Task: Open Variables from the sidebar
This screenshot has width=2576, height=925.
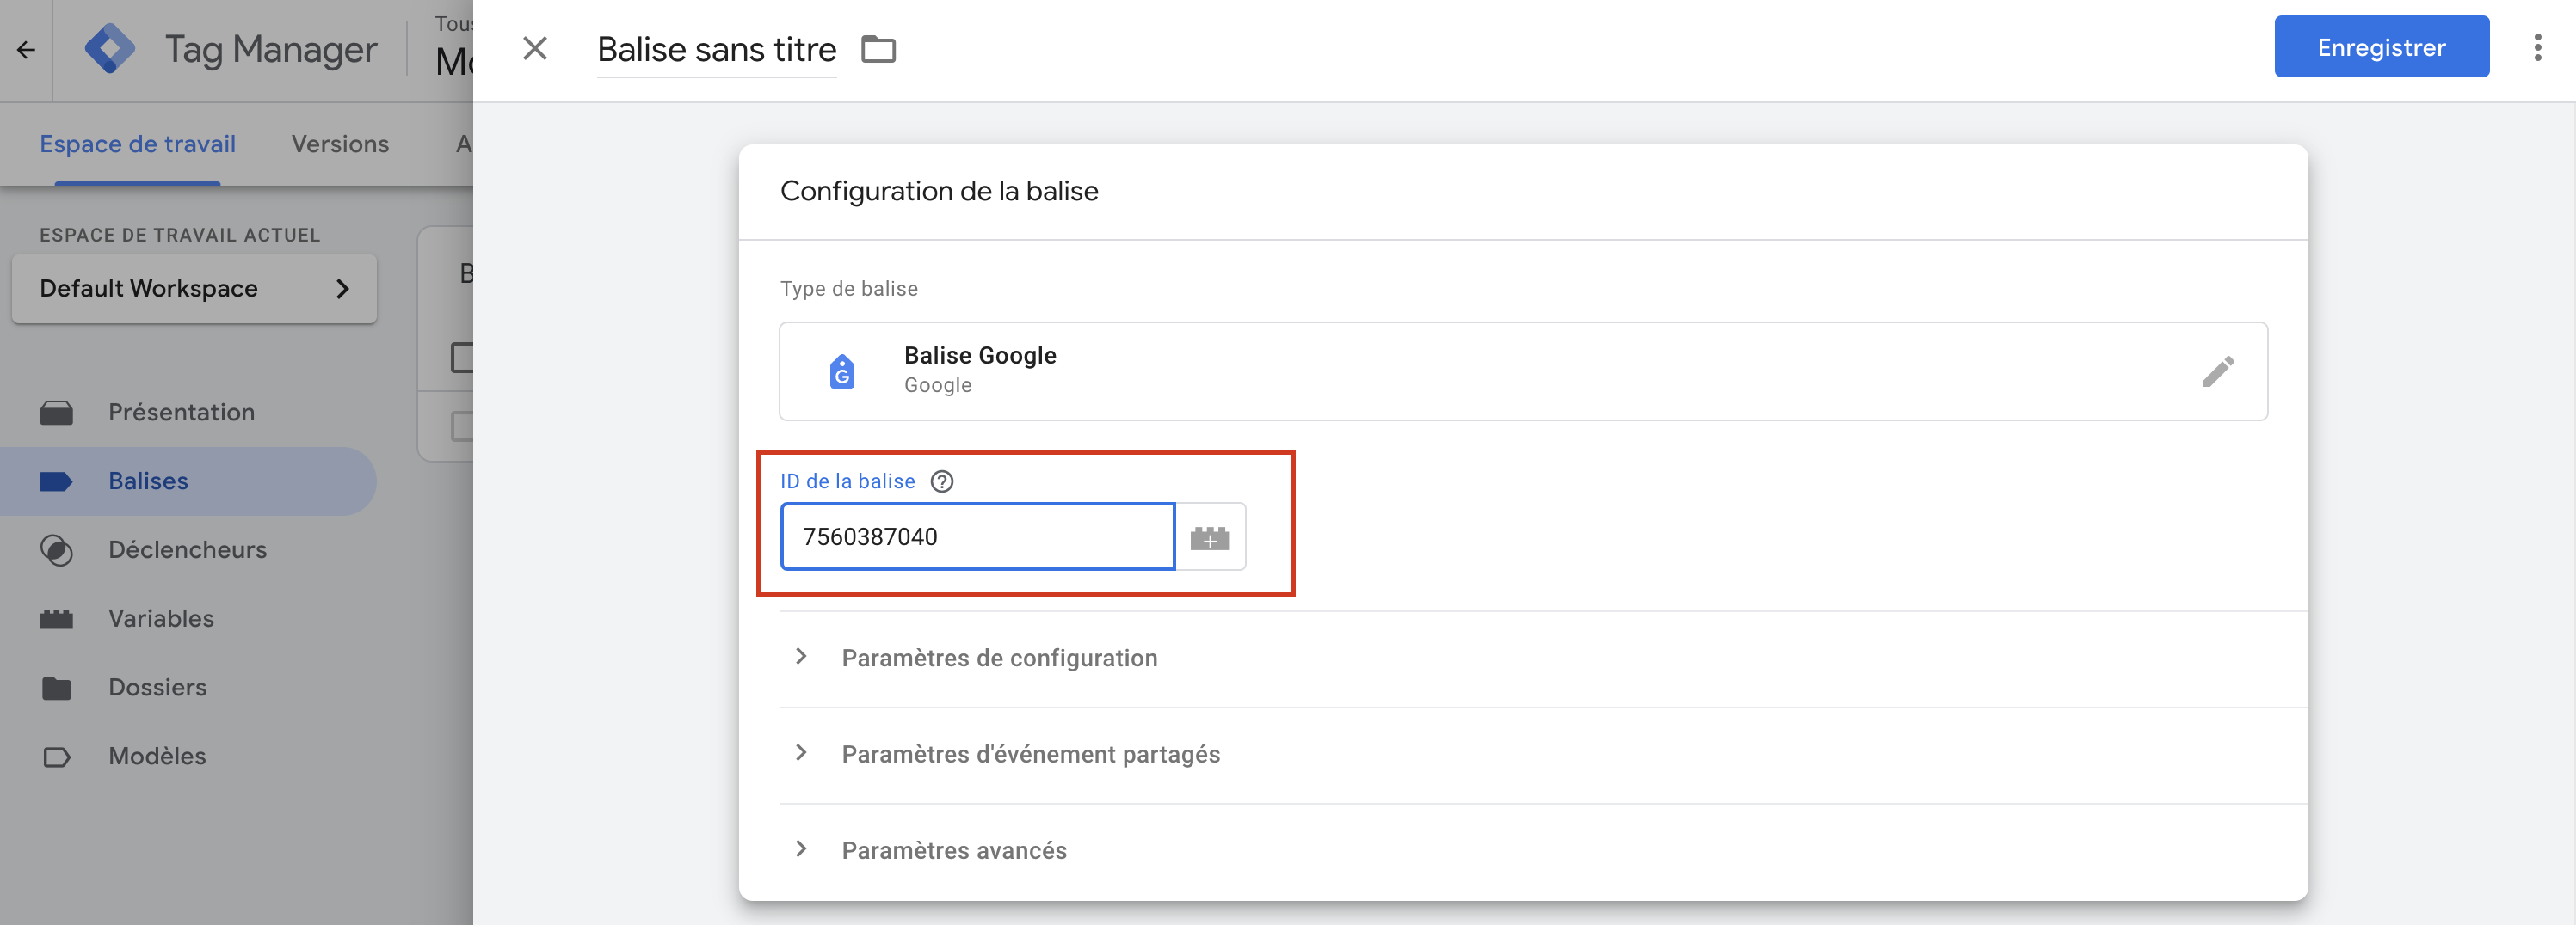Action: pyautogui.click(x=57, y=618)
